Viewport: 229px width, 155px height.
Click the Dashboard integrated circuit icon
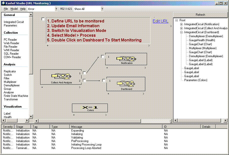coord(126,83)
